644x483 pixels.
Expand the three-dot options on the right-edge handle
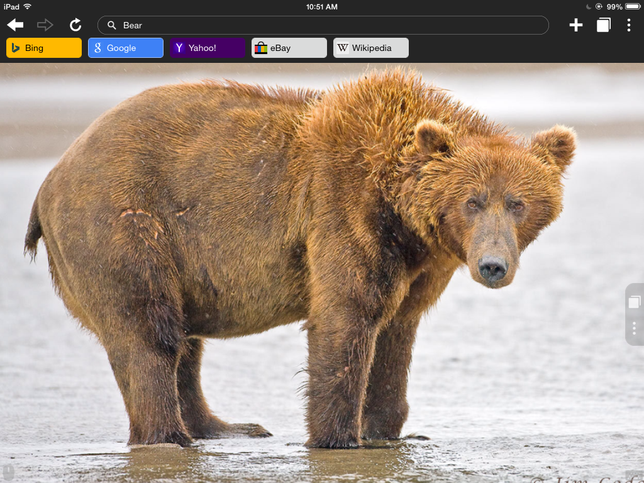pos(634,328)
